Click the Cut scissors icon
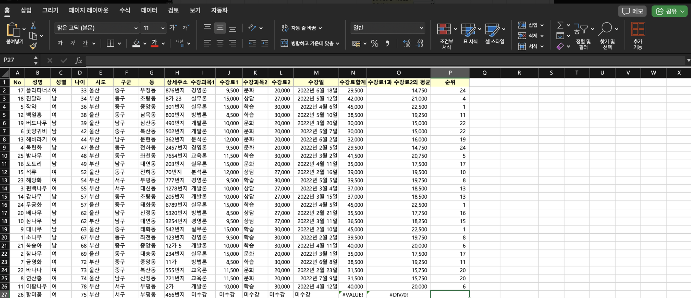691x298 pixels. tap(33, 25)
